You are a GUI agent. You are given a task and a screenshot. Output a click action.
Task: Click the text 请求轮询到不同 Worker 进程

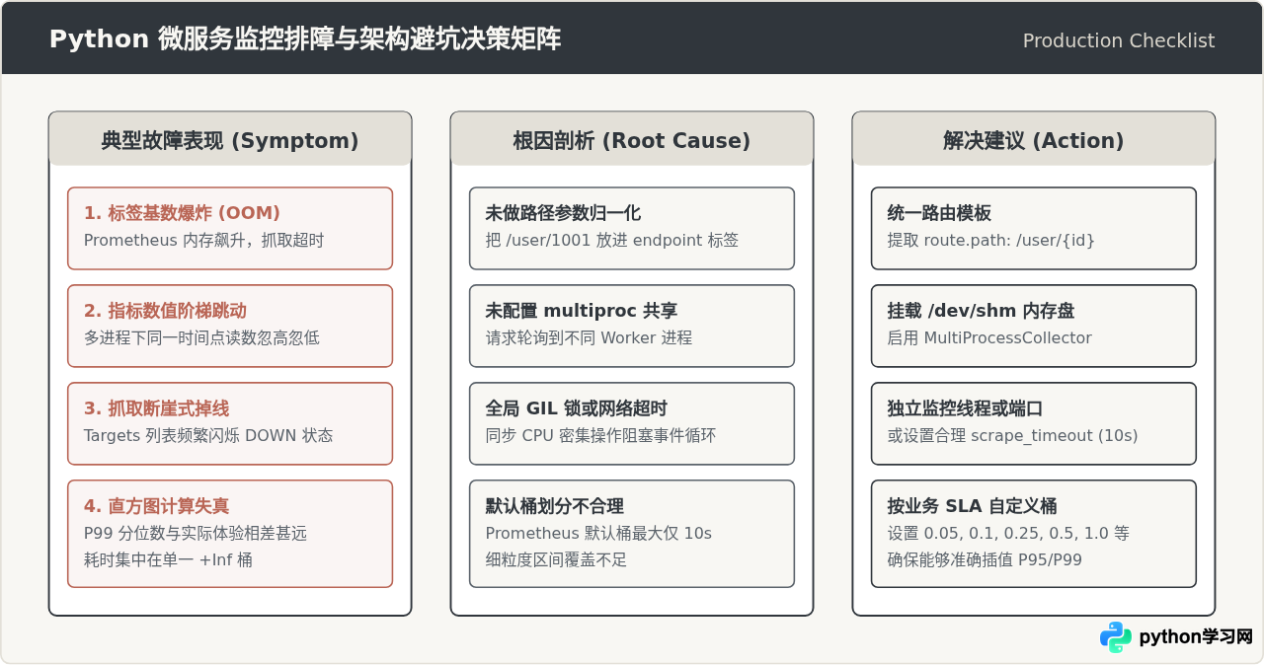589,337
